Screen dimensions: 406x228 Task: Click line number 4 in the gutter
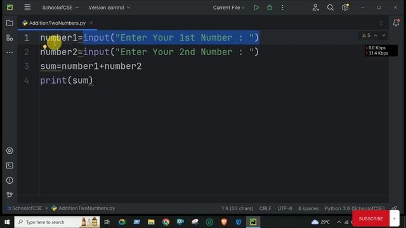coord(27,80)
